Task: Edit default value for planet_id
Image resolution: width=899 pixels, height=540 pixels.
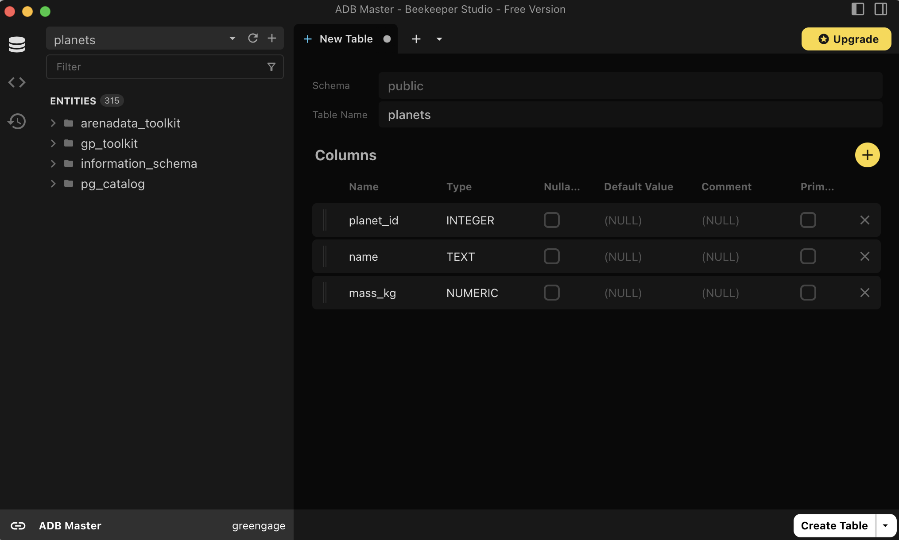Action: point(623,220)
